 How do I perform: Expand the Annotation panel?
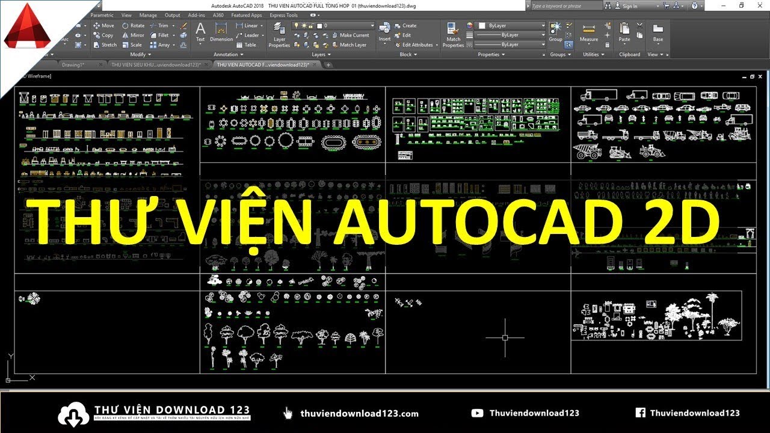tap(228, 54)
